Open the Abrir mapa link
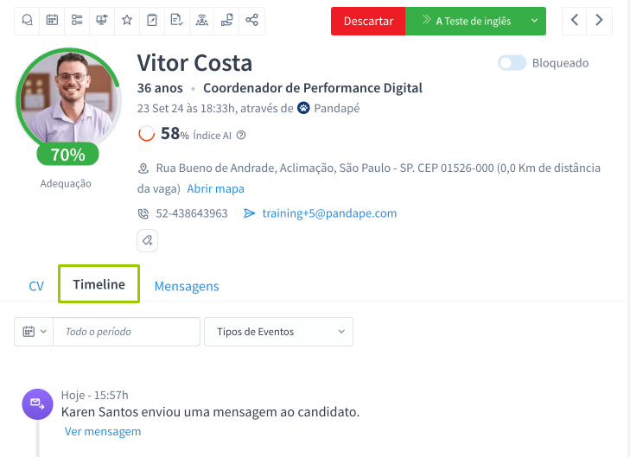630x457 pixels. 215,188
